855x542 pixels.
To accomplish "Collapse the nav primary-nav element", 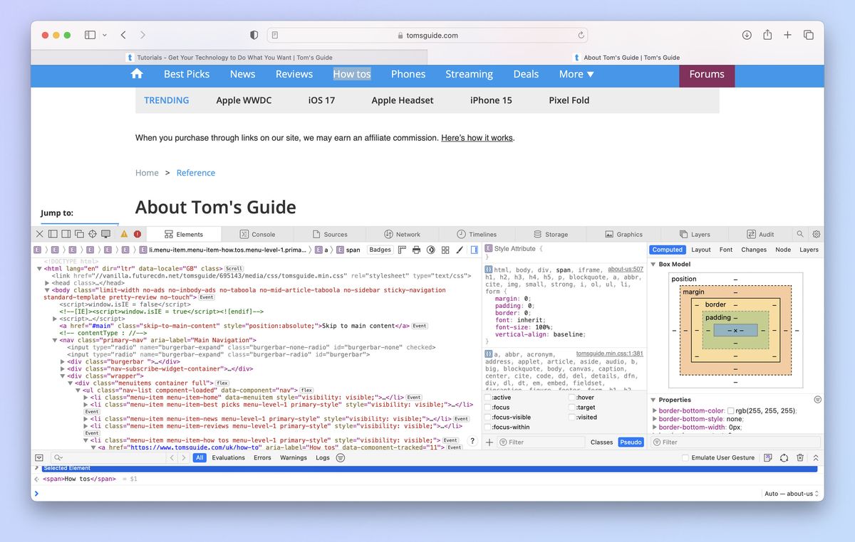I will click(x=55, y=339).
